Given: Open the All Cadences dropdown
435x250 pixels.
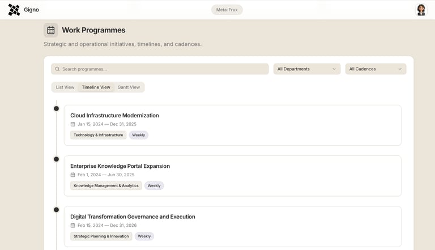Looking at the screenshot, I should coord(376,69).
